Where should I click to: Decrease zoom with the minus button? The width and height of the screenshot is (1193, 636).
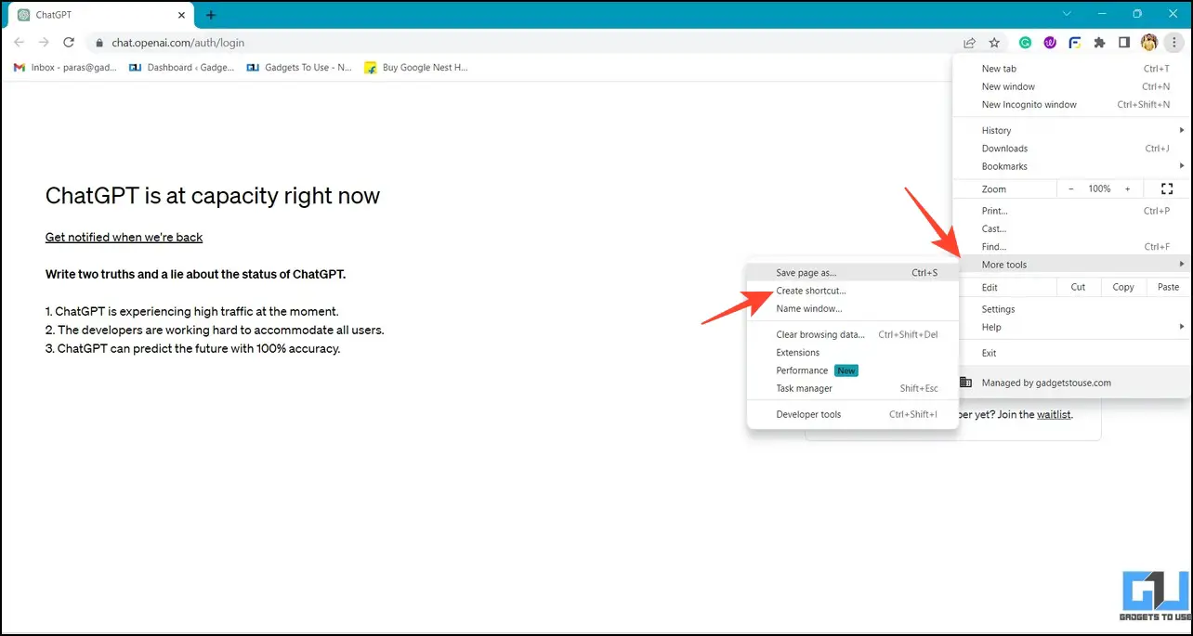1070,188
